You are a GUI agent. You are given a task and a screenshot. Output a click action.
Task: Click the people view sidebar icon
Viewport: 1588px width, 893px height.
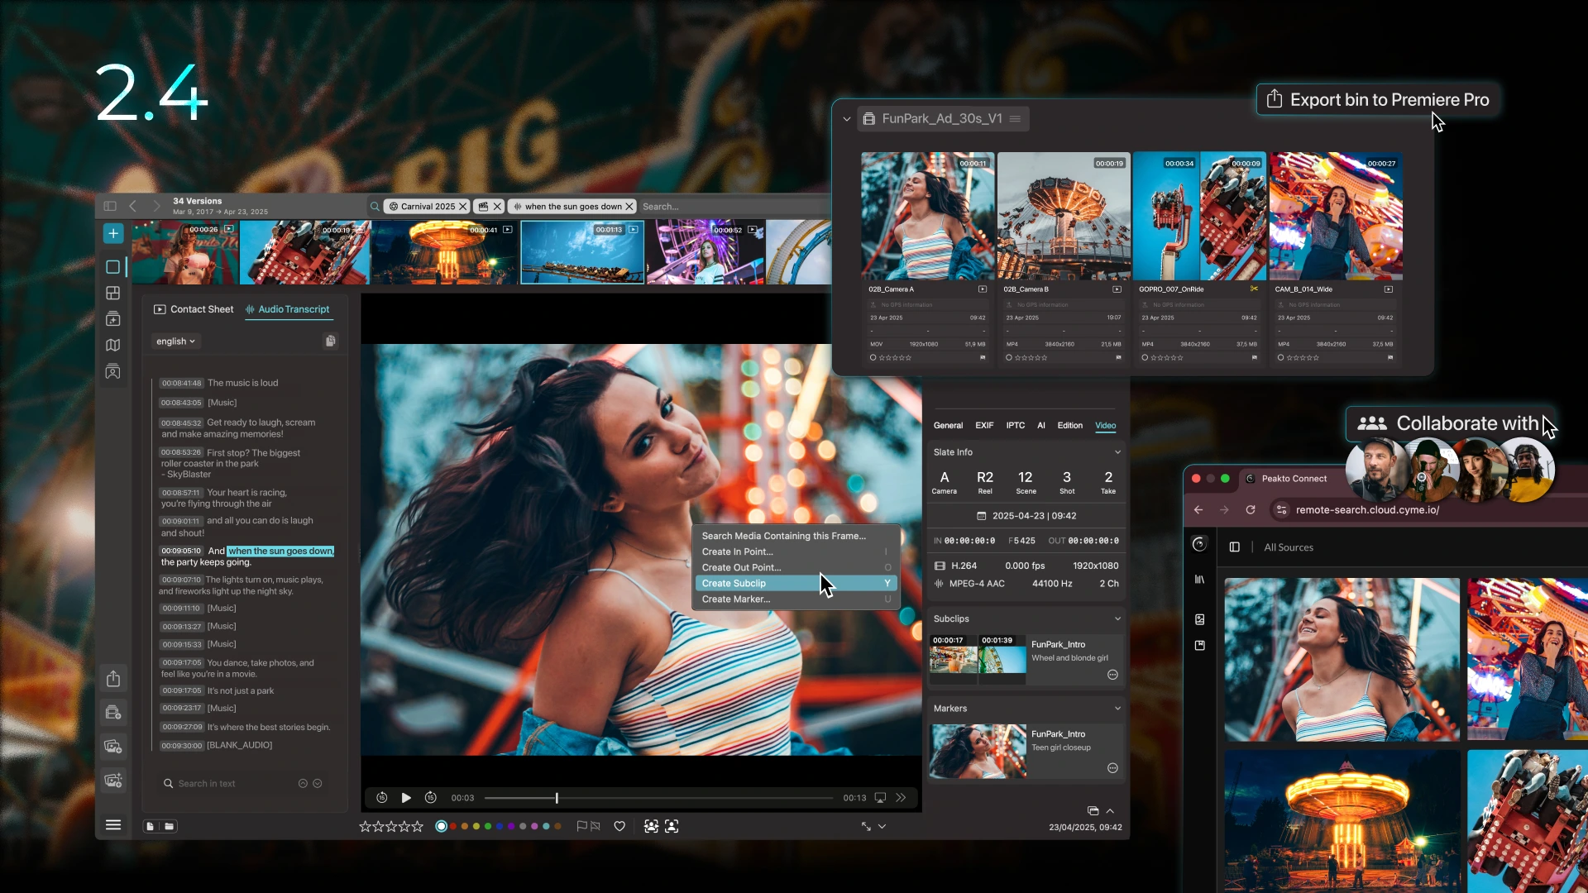point(113,372)
